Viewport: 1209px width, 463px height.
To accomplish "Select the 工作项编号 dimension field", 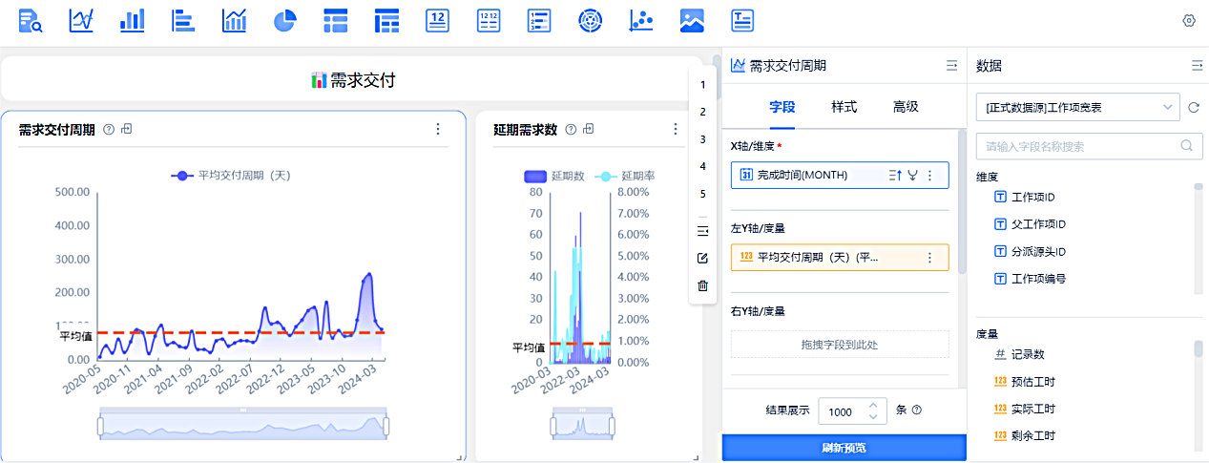I will click(x=1031, y=279).
